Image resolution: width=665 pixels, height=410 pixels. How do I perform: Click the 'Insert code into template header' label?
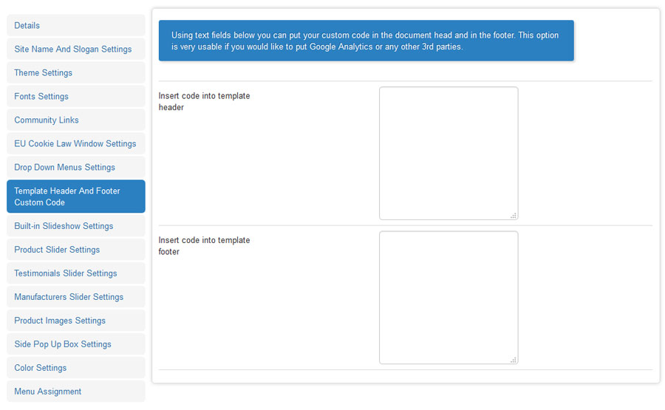coord(204,102)
